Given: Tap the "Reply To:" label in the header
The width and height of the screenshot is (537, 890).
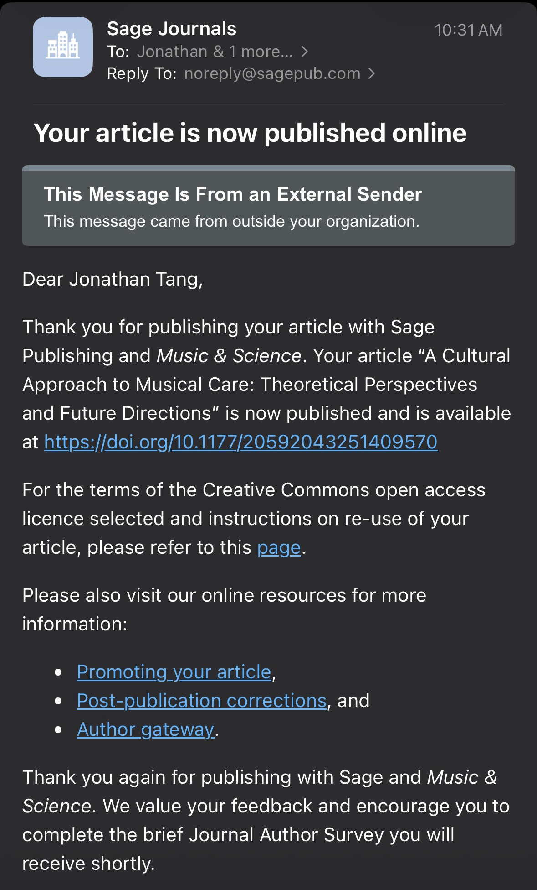Looking at the screenshot, I should click(x=142, y=73).
